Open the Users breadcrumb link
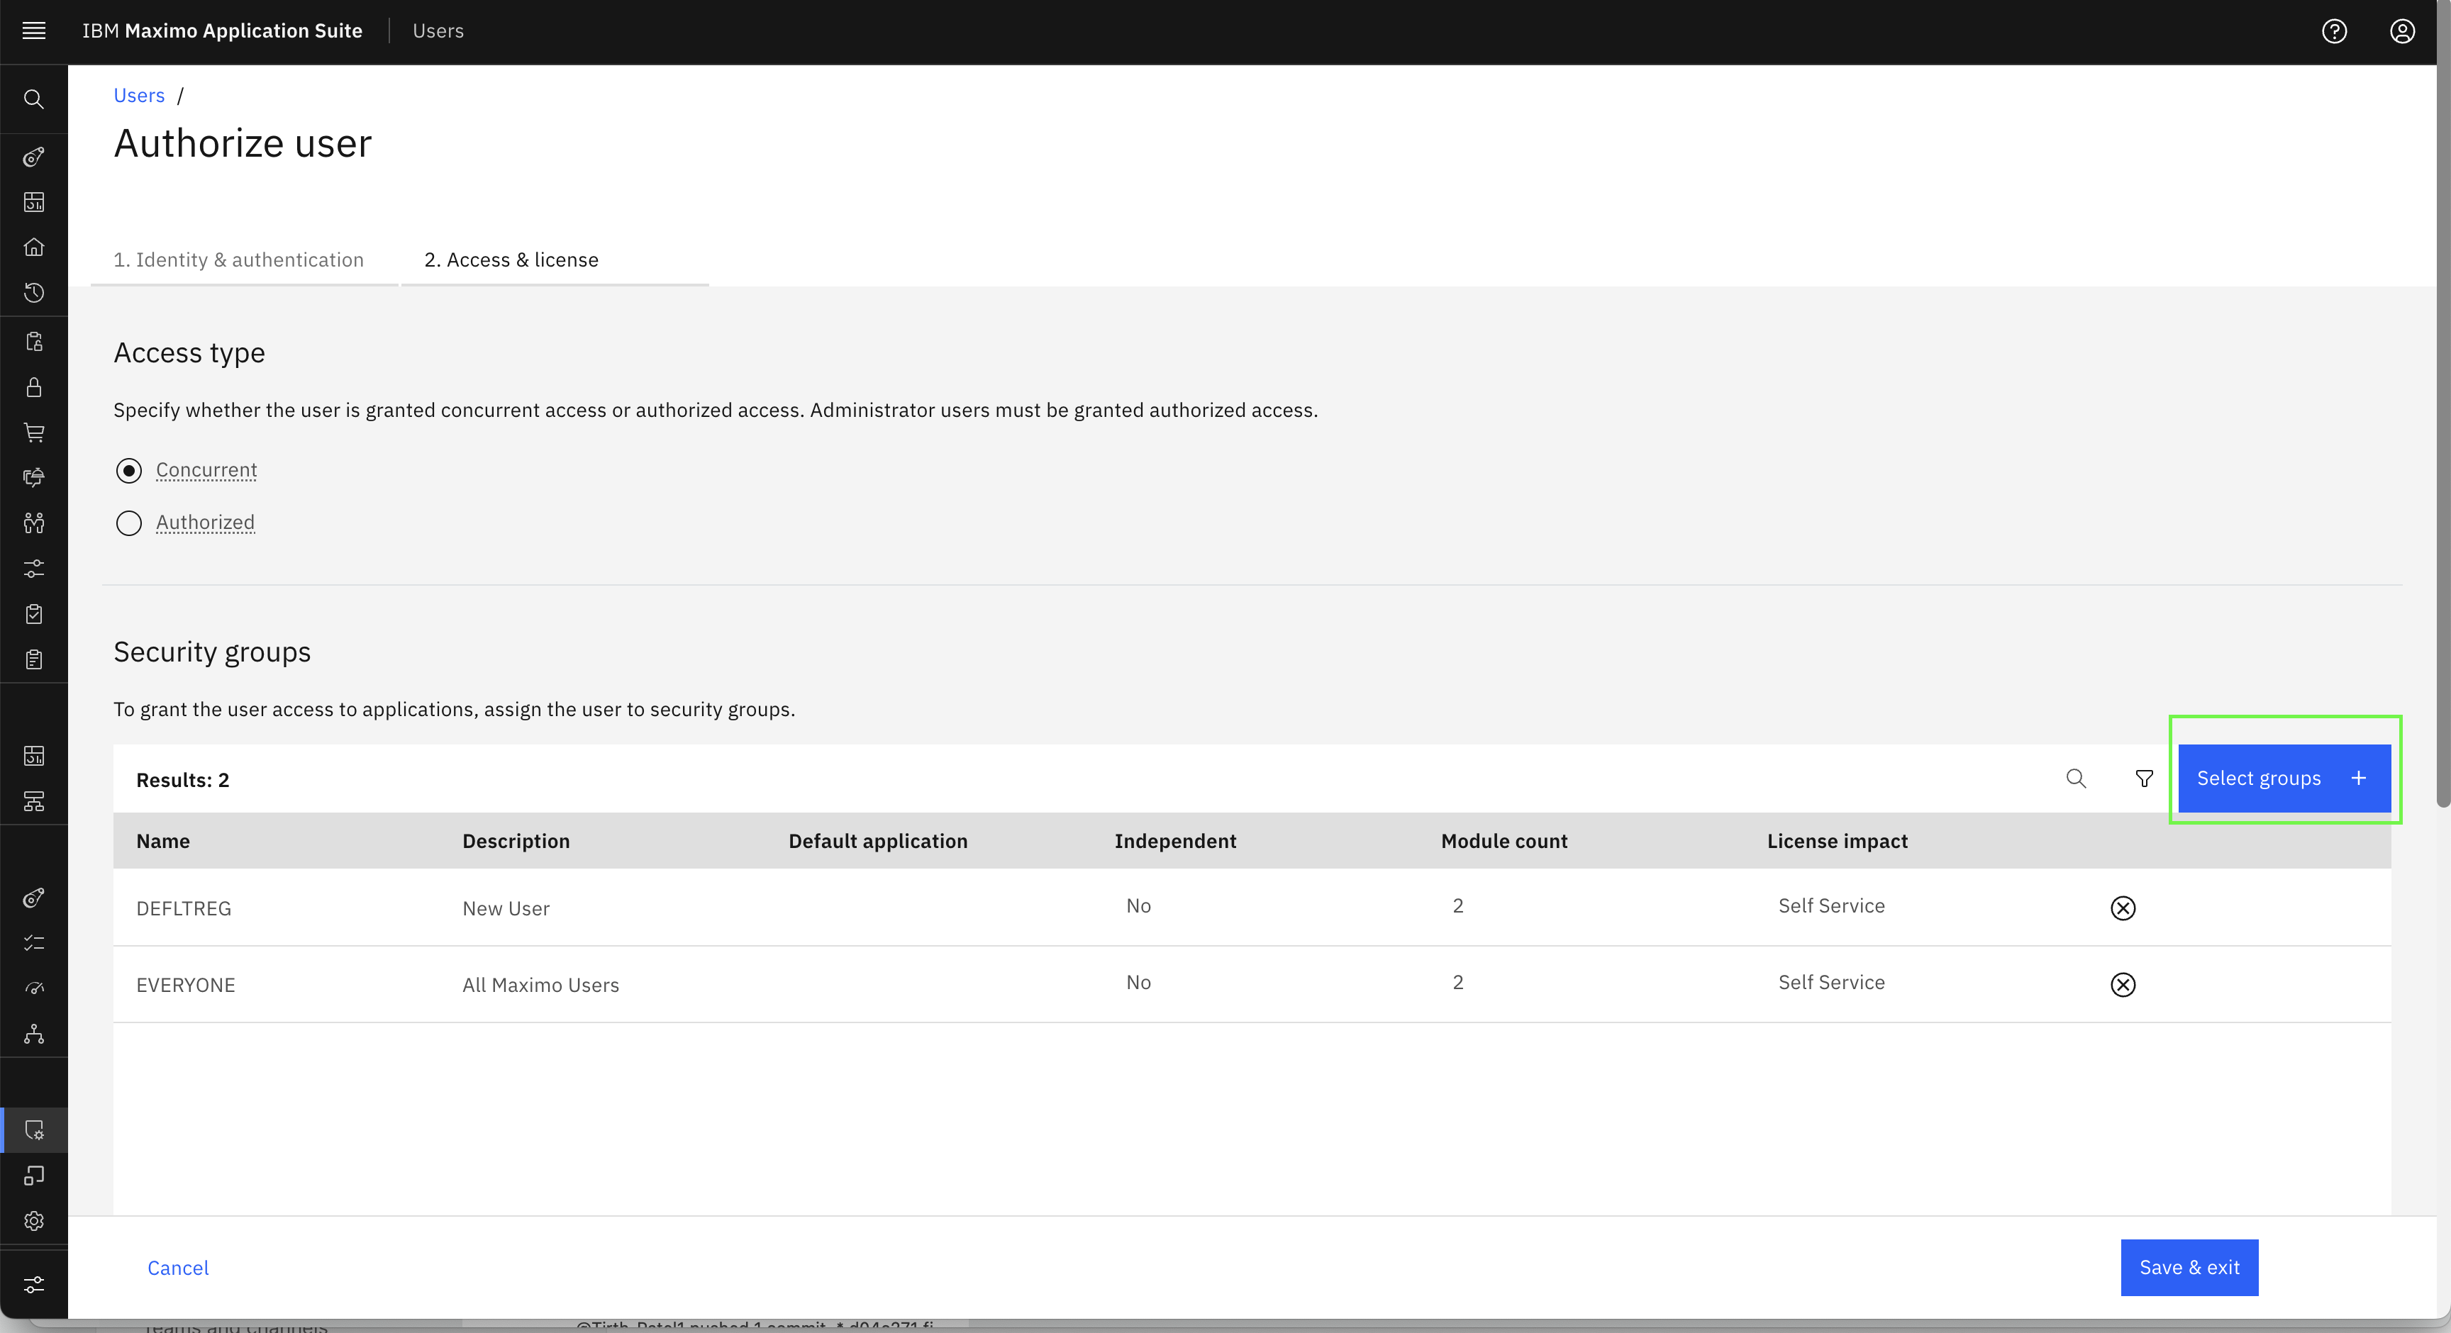 tap(139, 95)
